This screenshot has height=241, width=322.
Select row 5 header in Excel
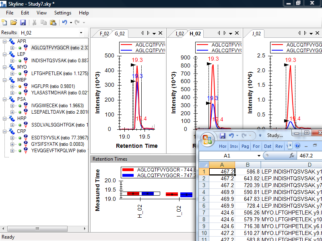(204, 199)
